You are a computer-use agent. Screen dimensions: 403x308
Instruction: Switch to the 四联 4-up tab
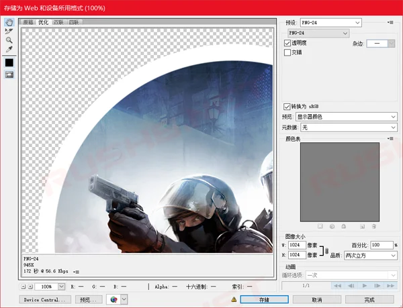(74, 22)
